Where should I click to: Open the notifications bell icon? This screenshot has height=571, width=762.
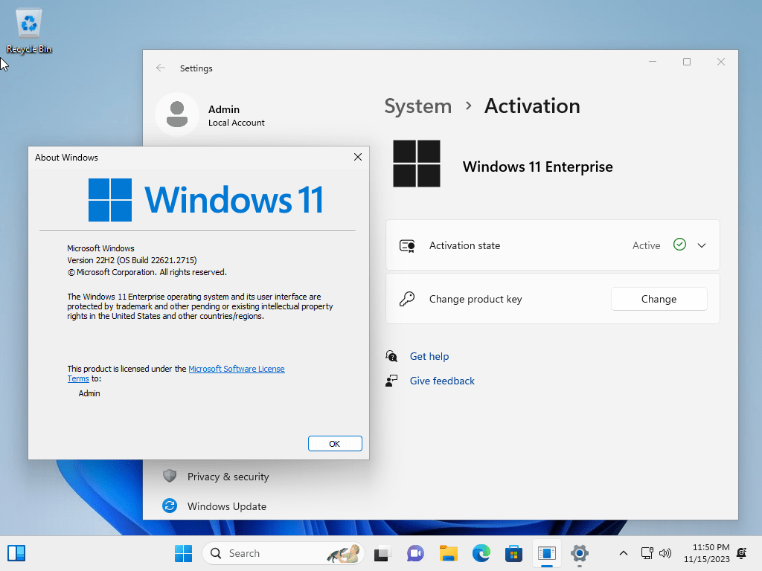click(x=742, y=553)
